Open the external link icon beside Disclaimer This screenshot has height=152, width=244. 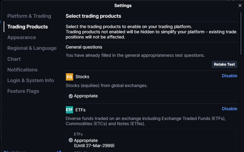pos(59,151)
